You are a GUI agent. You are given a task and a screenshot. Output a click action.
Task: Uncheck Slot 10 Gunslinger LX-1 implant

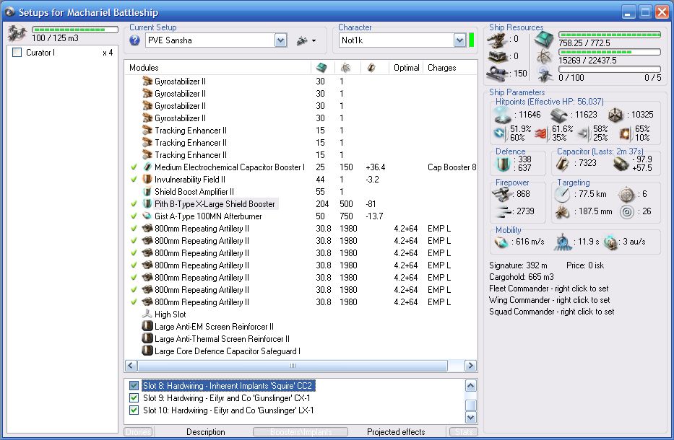pos(134,410)
